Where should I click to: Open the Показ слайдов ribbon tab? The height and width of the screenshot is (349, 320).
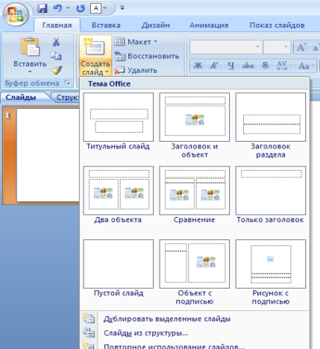point(277,25)
